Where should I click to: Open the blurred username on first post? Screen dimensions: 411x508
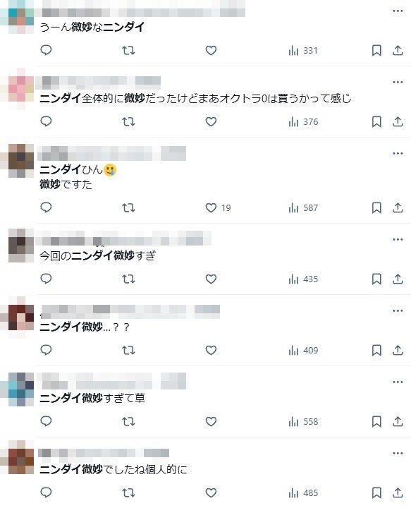click(142, 12)
